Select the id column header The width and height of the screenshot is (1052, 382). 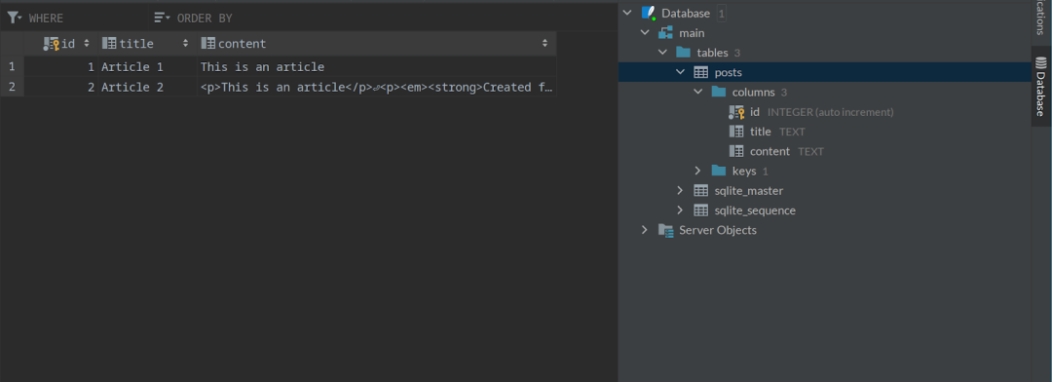[61, 44]
